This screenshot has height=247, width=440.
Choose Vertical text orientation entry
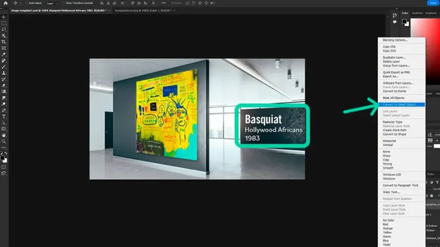coord(388,145)
